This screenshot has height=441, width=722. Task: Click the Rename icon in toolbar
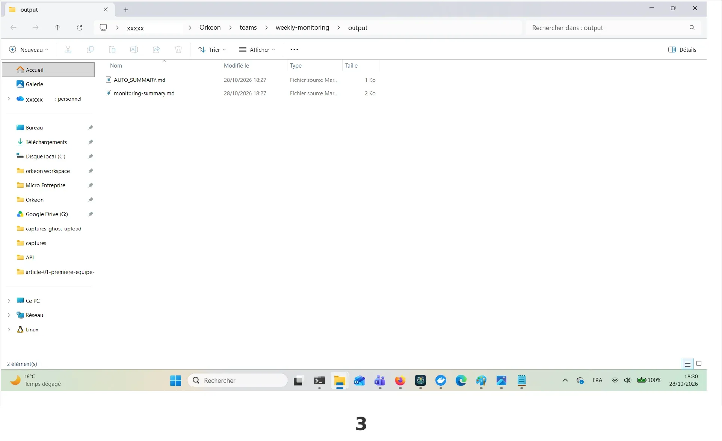point(134,50)
